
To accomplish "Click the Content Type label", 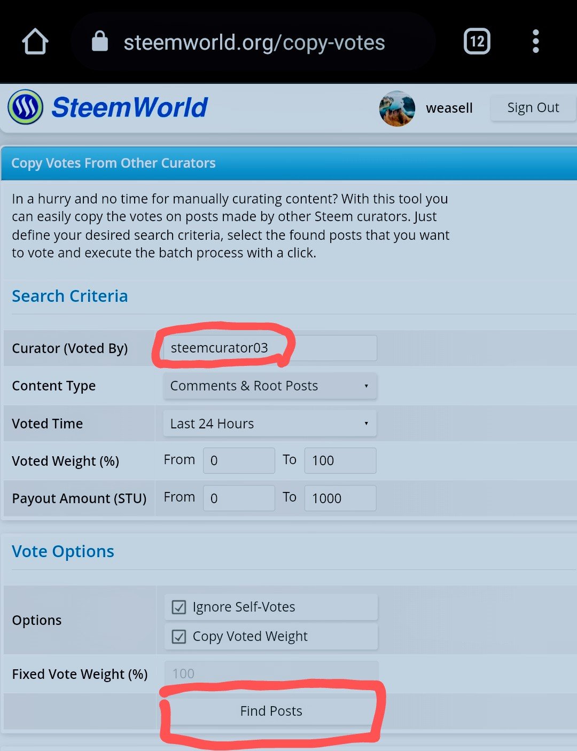I will point(54,386).
